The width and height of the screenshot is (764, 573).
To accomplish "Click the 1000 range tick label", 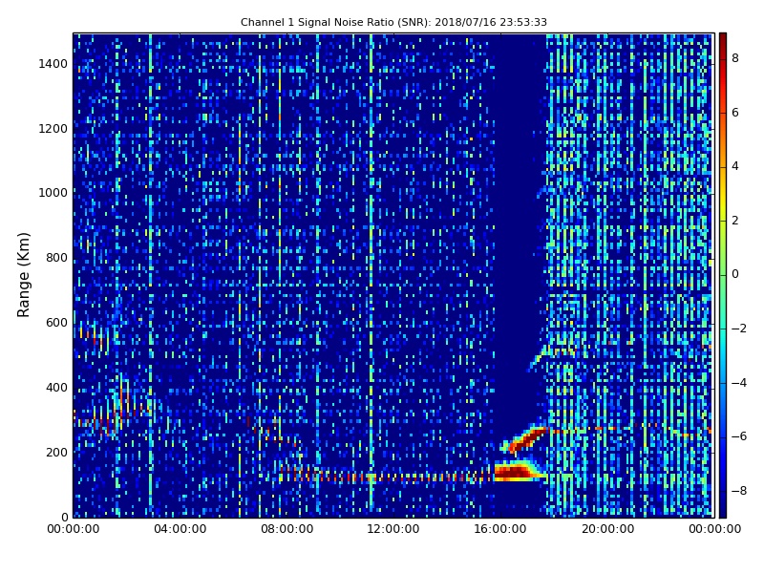I will (53, 193).
